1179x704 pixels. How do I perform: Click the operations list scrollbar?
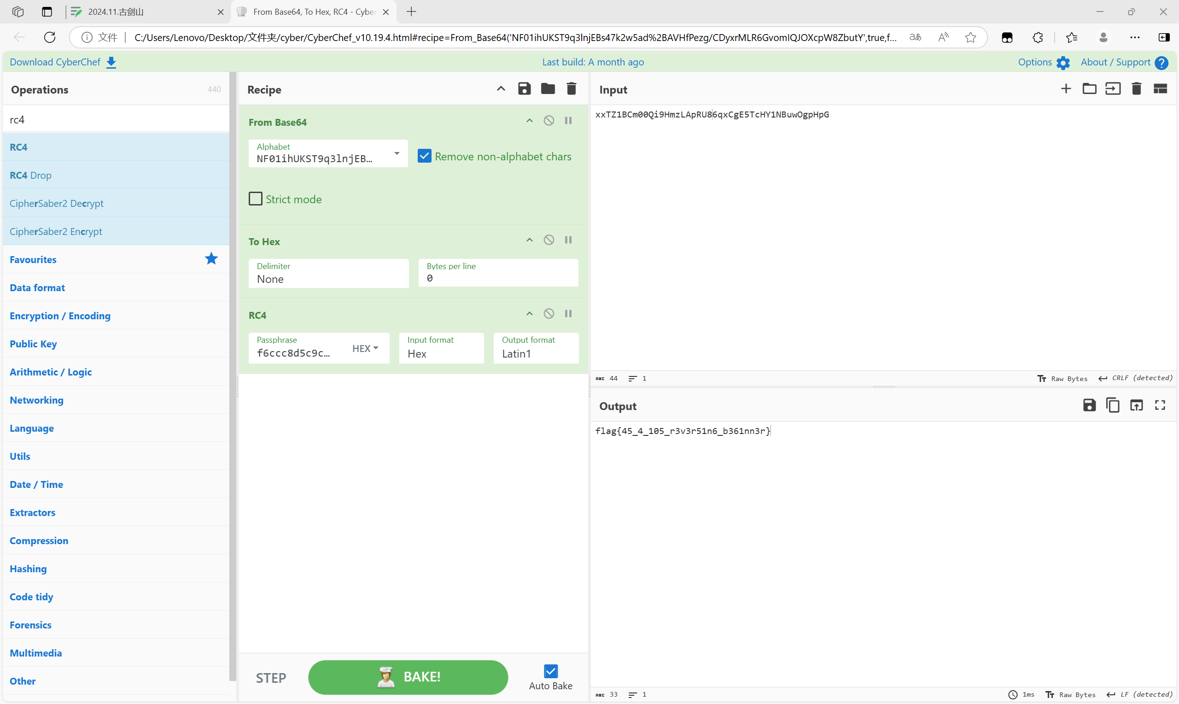233,377
